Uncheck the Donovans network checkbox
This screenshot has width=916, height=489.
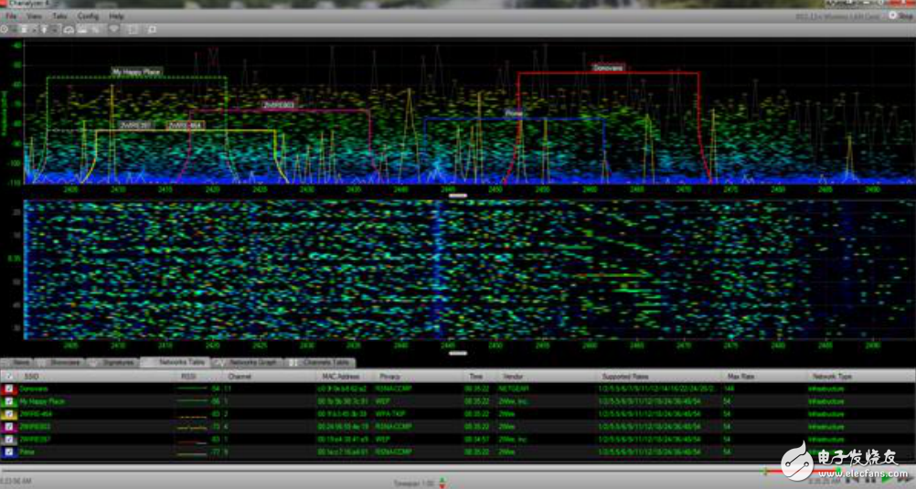click(9, 388)
